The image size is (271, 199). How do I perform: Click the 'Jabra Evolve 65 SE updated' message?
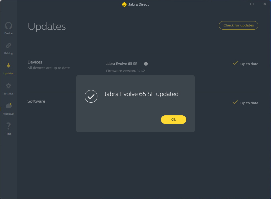[x=141, y=94]
